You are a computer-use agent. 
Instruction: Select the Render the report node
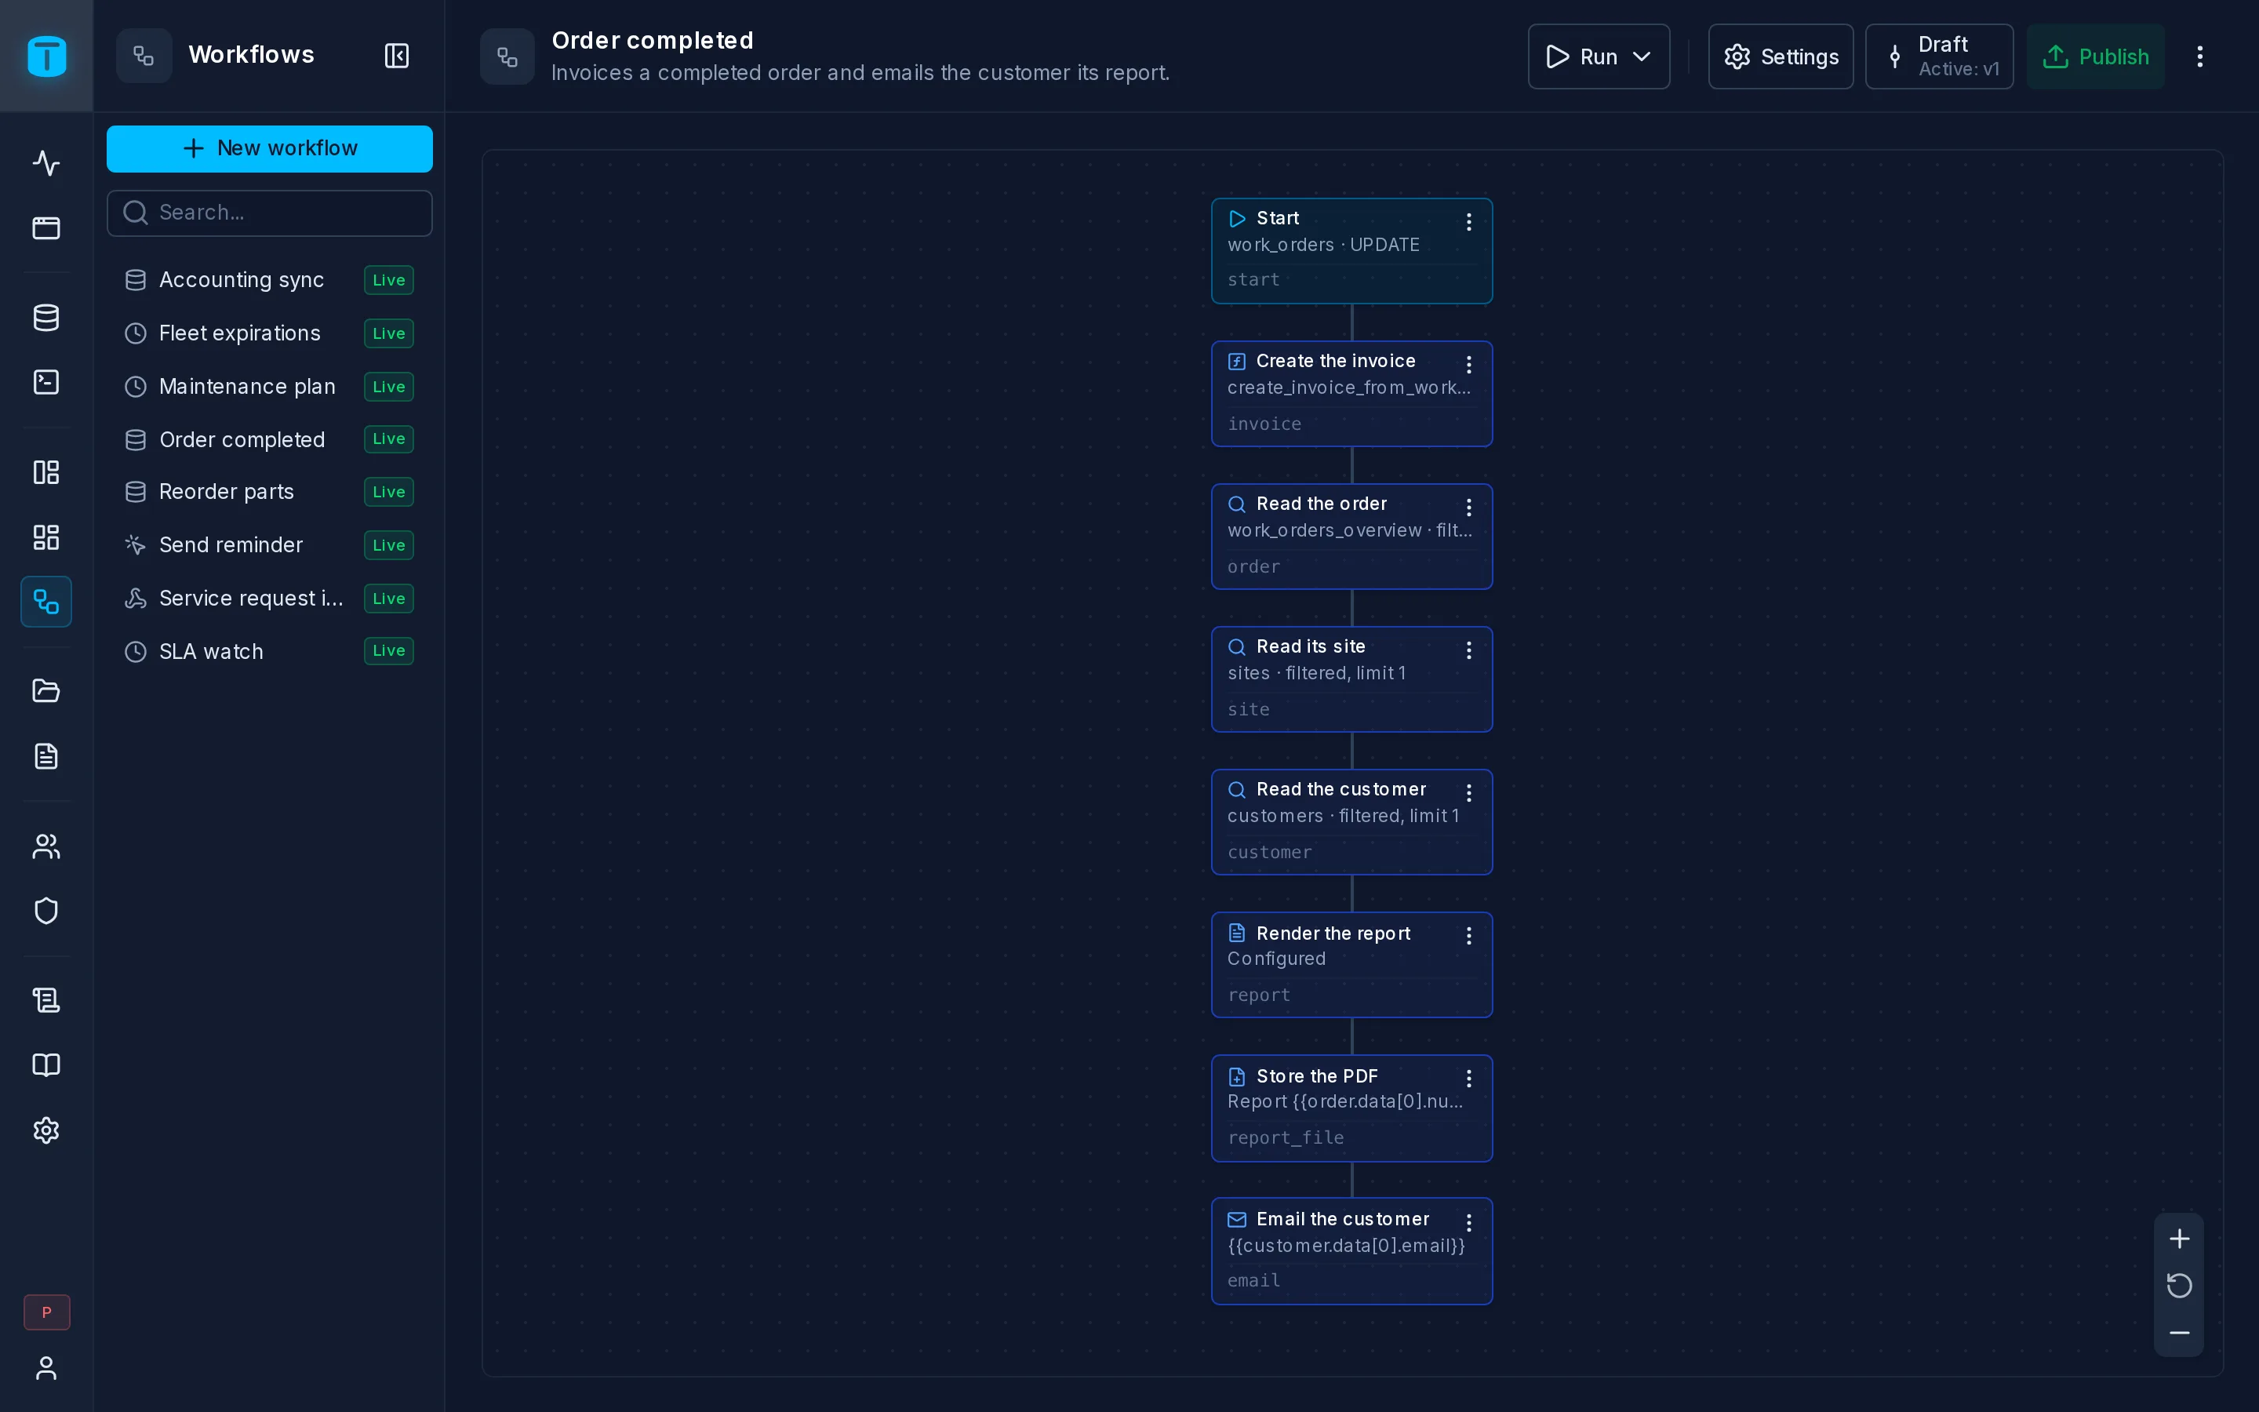coord(1351,965)
